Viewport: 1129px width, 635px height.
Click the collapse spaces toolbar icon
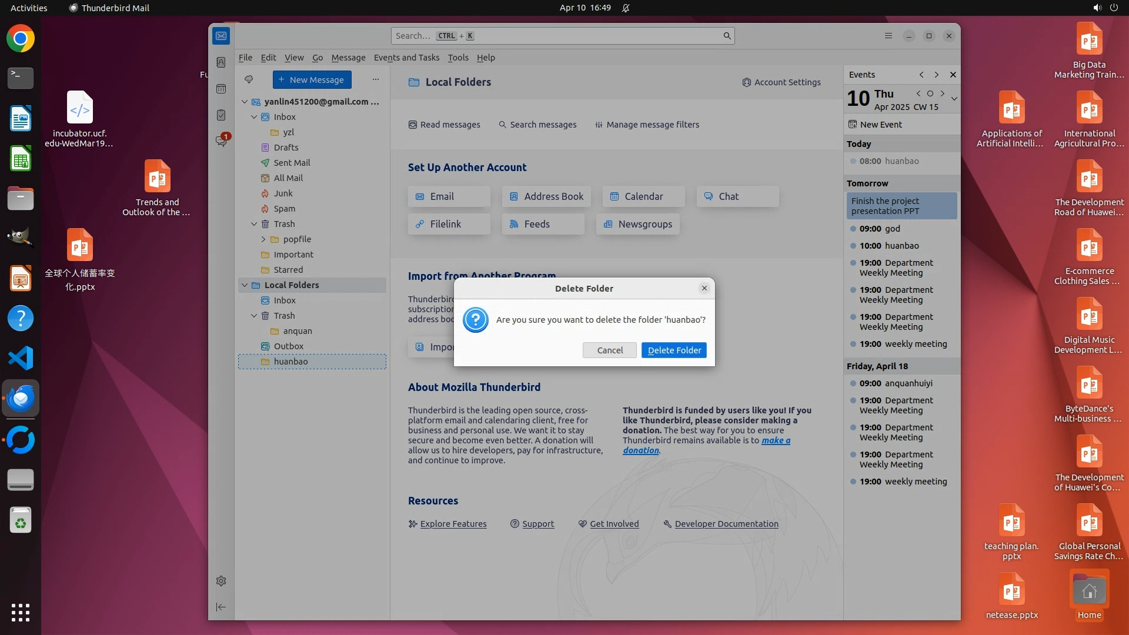[221, 607]
